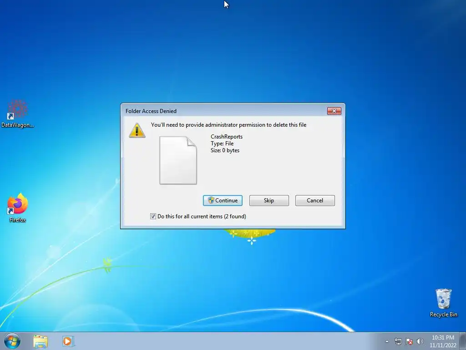This screenshot has height=350, width=466.
Task: Uncheck 'Do this for all current items'
Action: point(153,216)
